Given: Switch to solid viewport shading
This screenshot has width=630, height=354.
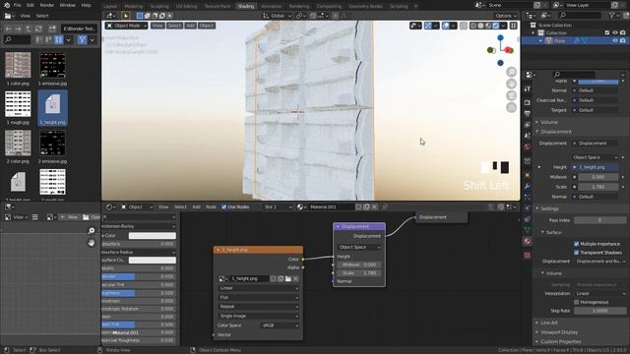Looking at the screenshot, I should tap(480, 26).
